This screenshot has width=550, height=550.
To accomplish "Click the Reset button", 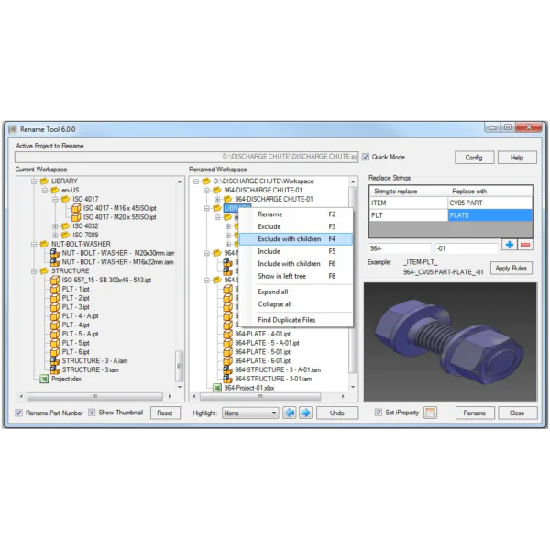I will [x=165, y=412].
